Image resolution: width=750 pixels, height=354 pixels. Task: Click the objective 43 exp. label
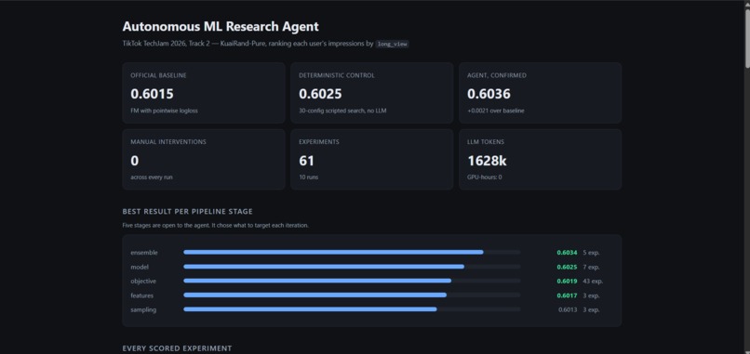click(593, 281)
